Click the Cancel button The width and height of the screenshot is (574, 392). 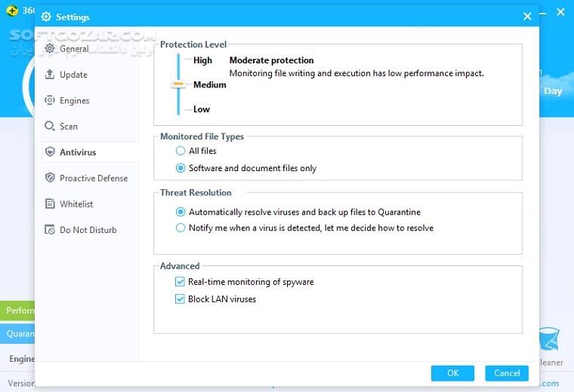(x=507, y=372)
